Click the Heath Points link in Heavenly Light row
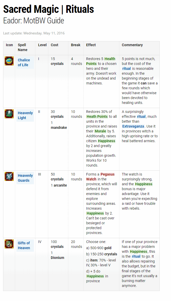This screenshot has width=171, height=301. point(97,116)
